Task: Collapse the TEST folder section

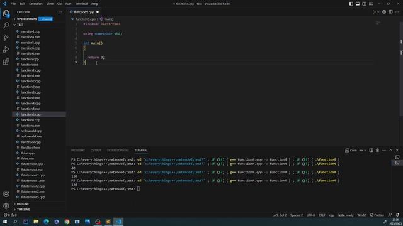Action: click(20, 24)
